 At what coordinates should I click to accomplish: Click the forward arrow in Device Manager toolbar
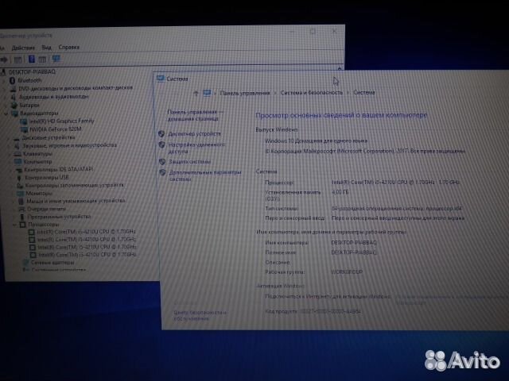[4, 60]
